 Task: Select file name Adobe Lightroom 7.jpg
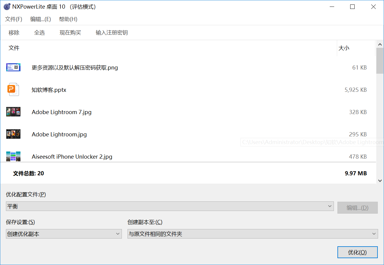pos(62,112)
